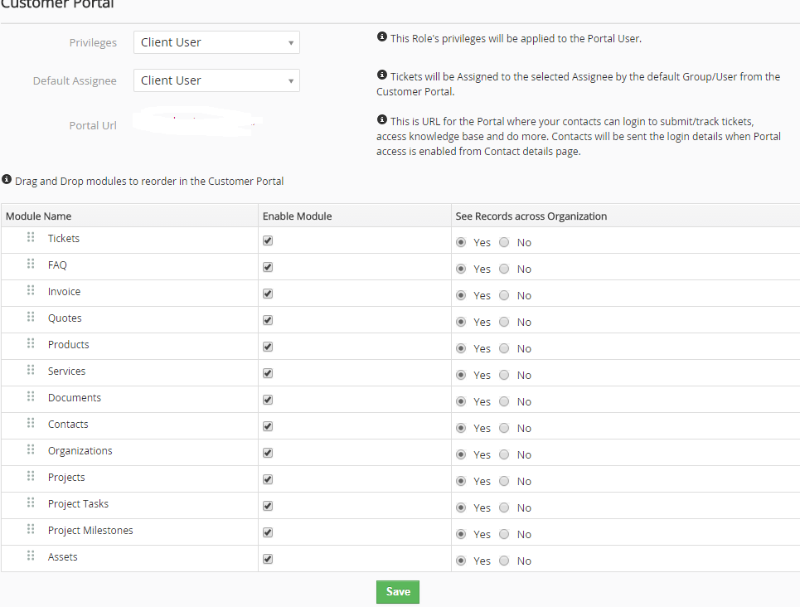Click the drag handle for the Assets row
The image size is (800, 607).
31,556
